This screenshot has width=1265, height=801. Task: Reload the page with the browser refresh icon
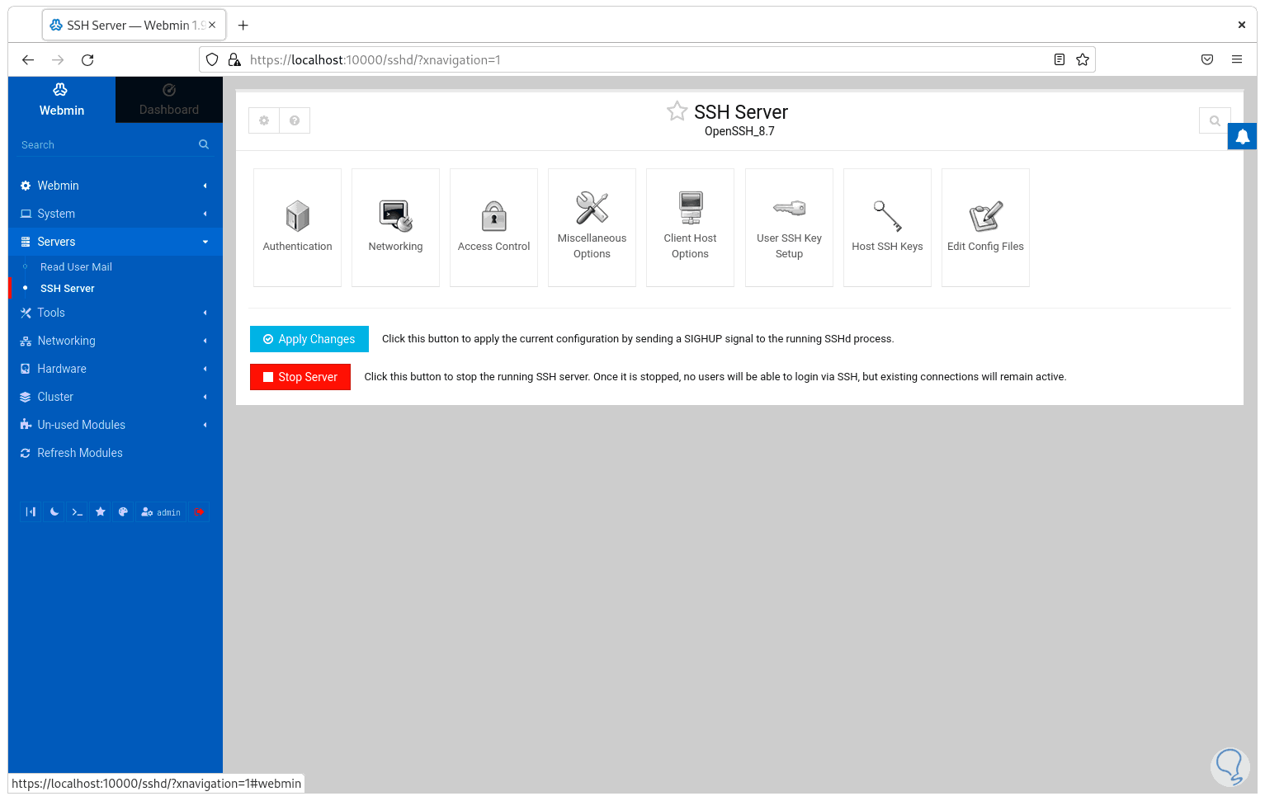[x=87, y=59]
